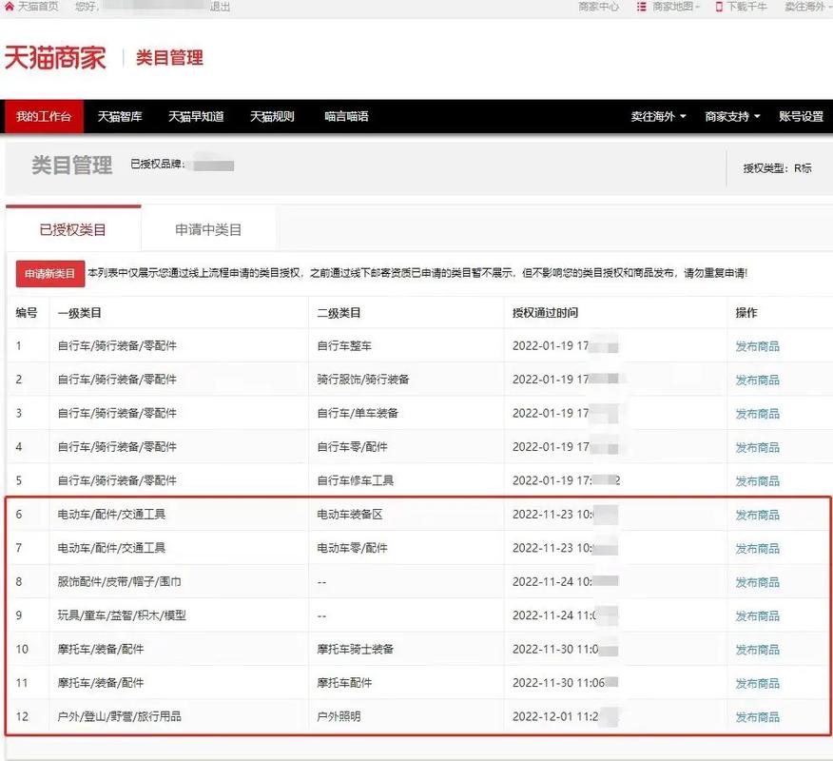This screenshot has width=833, height=761.
Task: Select the 已授权品牌 label
Action: click(x=158, y=165)
